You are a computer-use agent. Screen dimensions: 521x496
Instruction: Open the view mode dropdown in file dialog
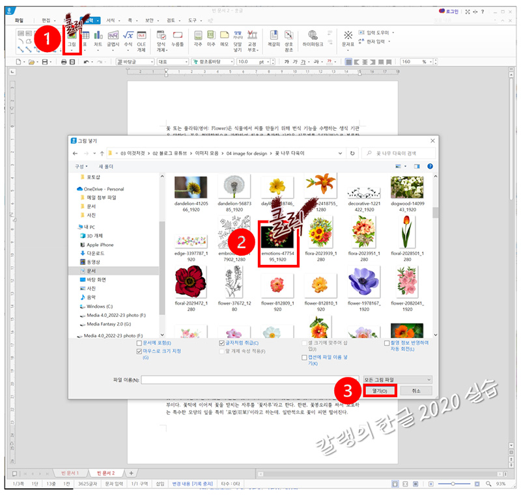point(405,167)
